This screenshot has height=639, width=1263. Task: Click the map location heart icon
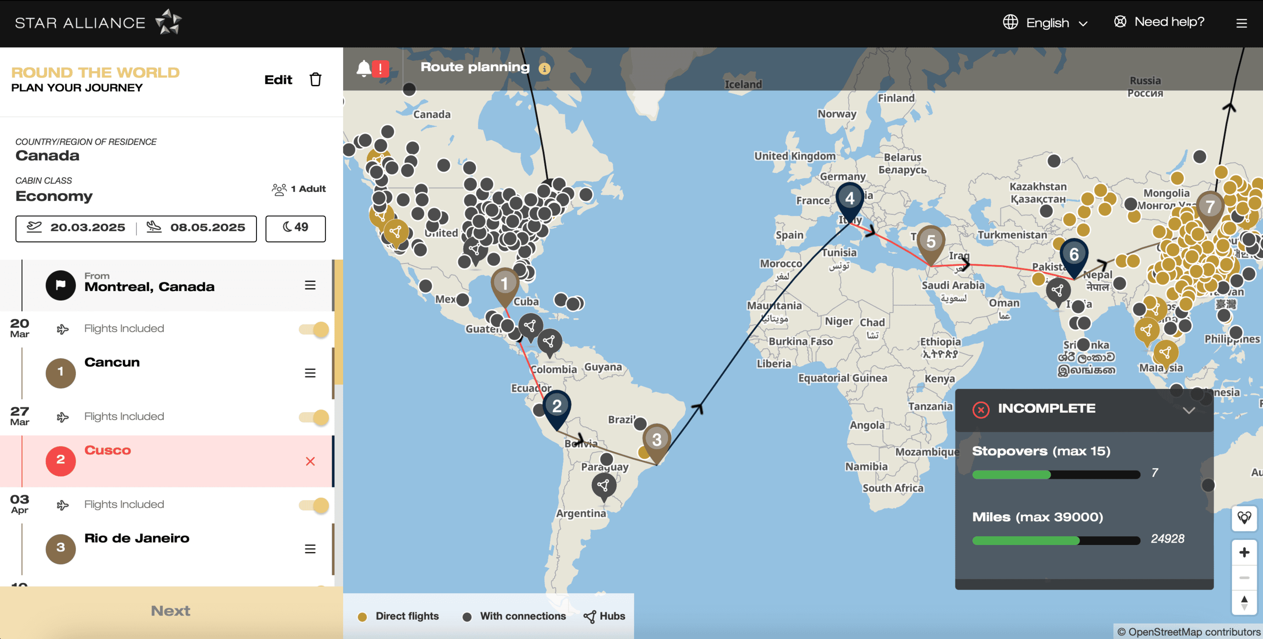[1244, 519]
